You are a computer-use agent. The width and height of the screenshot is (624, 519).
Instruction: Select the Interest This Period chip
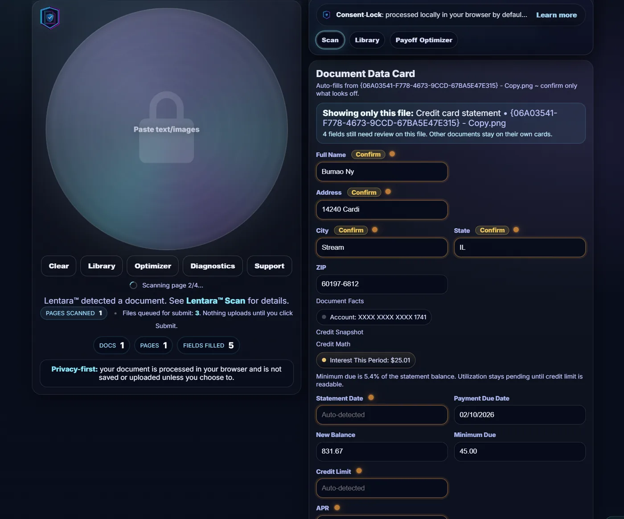[365, 360]
